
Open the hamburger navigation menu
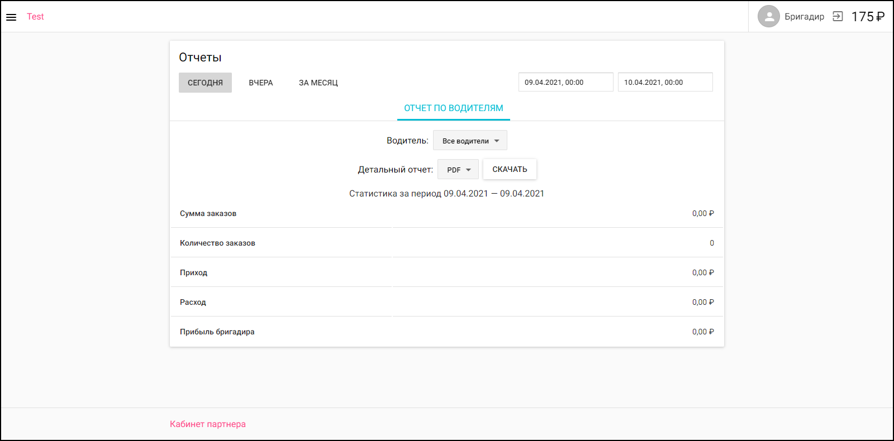pos(11,17)
